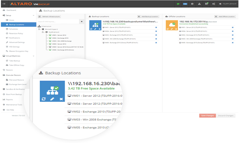Open the task list icon with green badge
This screenshot has height=143, width=239.
point(206,4)
